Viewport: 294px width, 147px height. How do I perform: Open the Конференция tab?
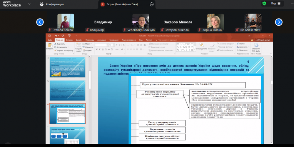click(52, 4)
